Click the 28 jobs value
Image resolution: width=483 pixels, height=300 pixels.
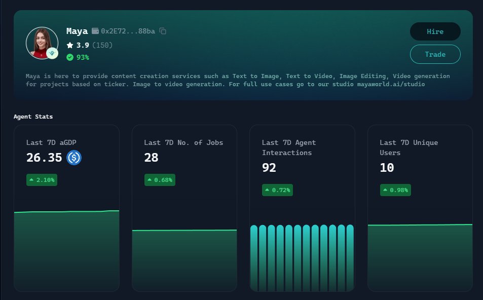tap(151, 158)
